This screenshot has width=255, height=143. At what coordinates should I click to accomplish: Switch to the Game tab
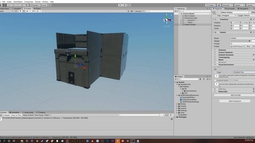tap(37, 9)
